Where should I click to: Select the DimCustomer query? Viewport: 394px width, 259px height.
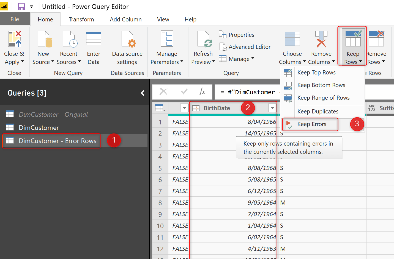pos(39,128)
